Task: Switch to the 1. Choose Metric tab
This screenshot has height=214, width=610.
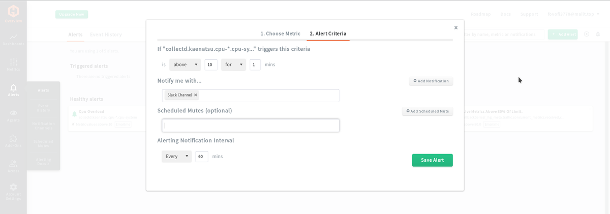Action: tap(281, 34)
